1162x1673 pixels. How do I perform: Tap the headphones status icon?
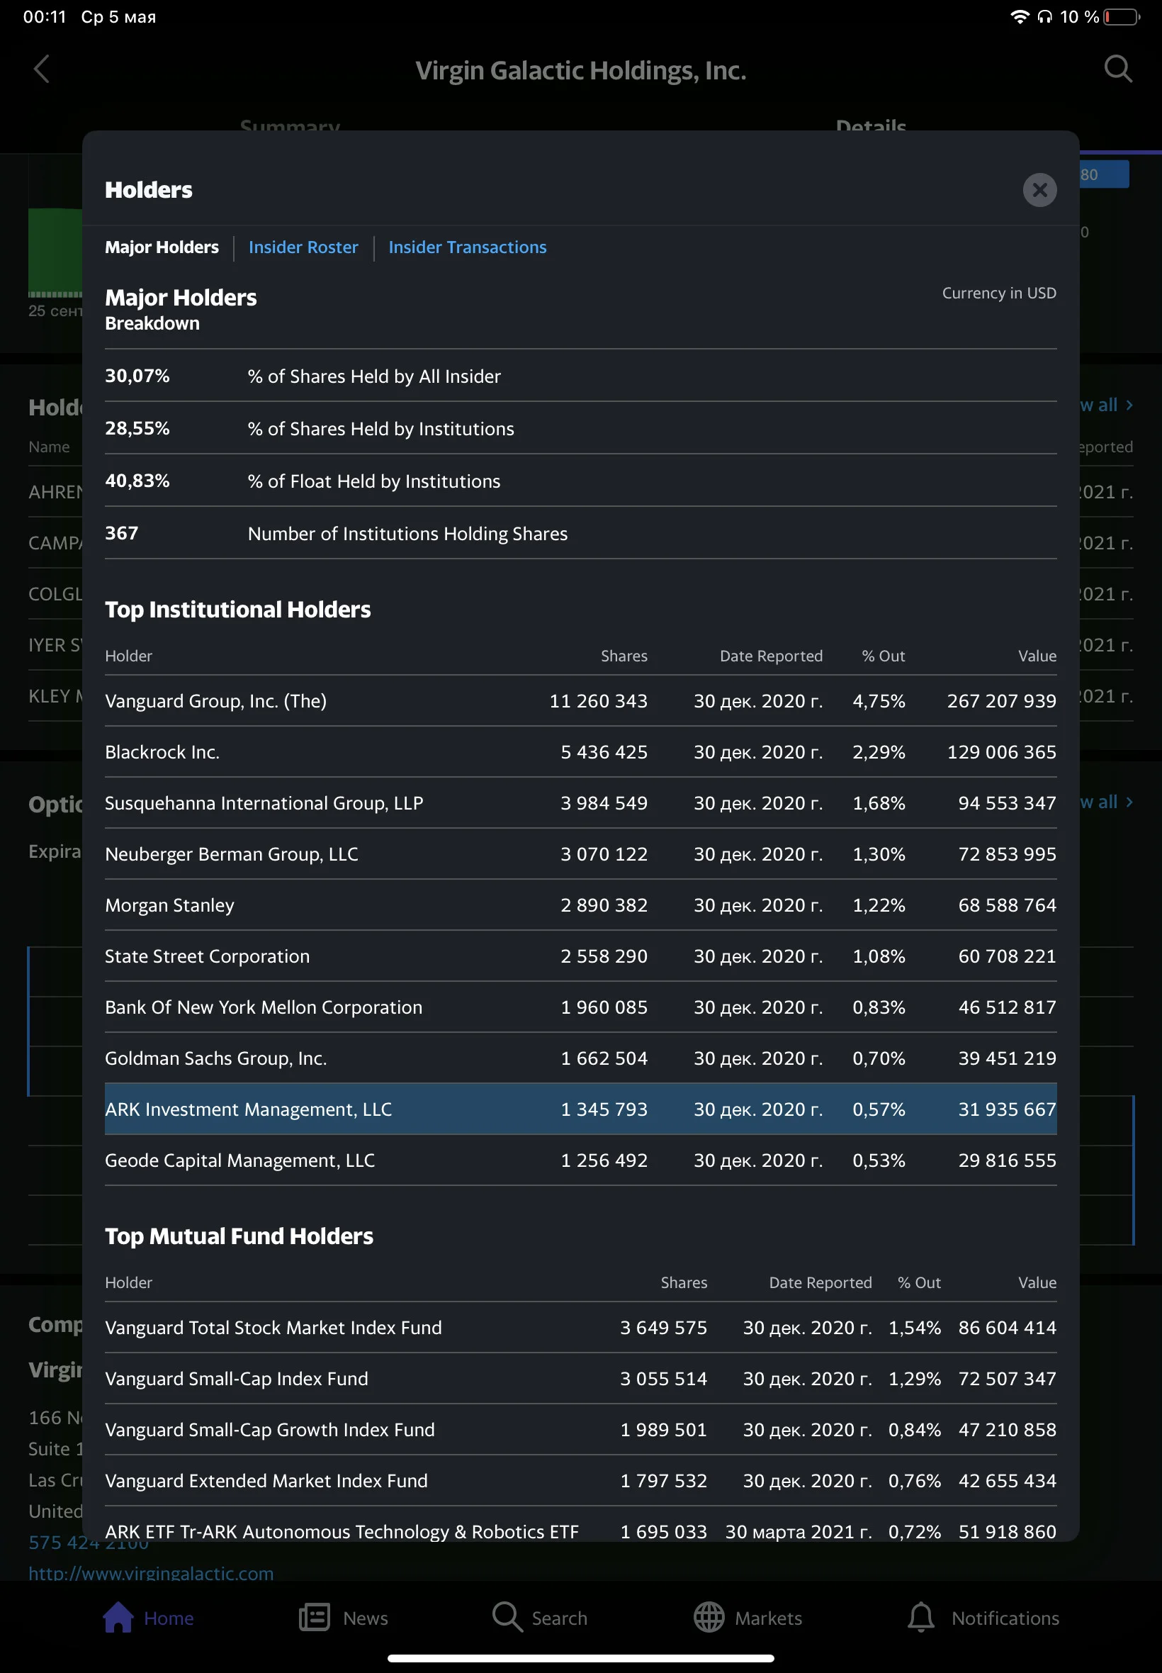coord(1045,17)
